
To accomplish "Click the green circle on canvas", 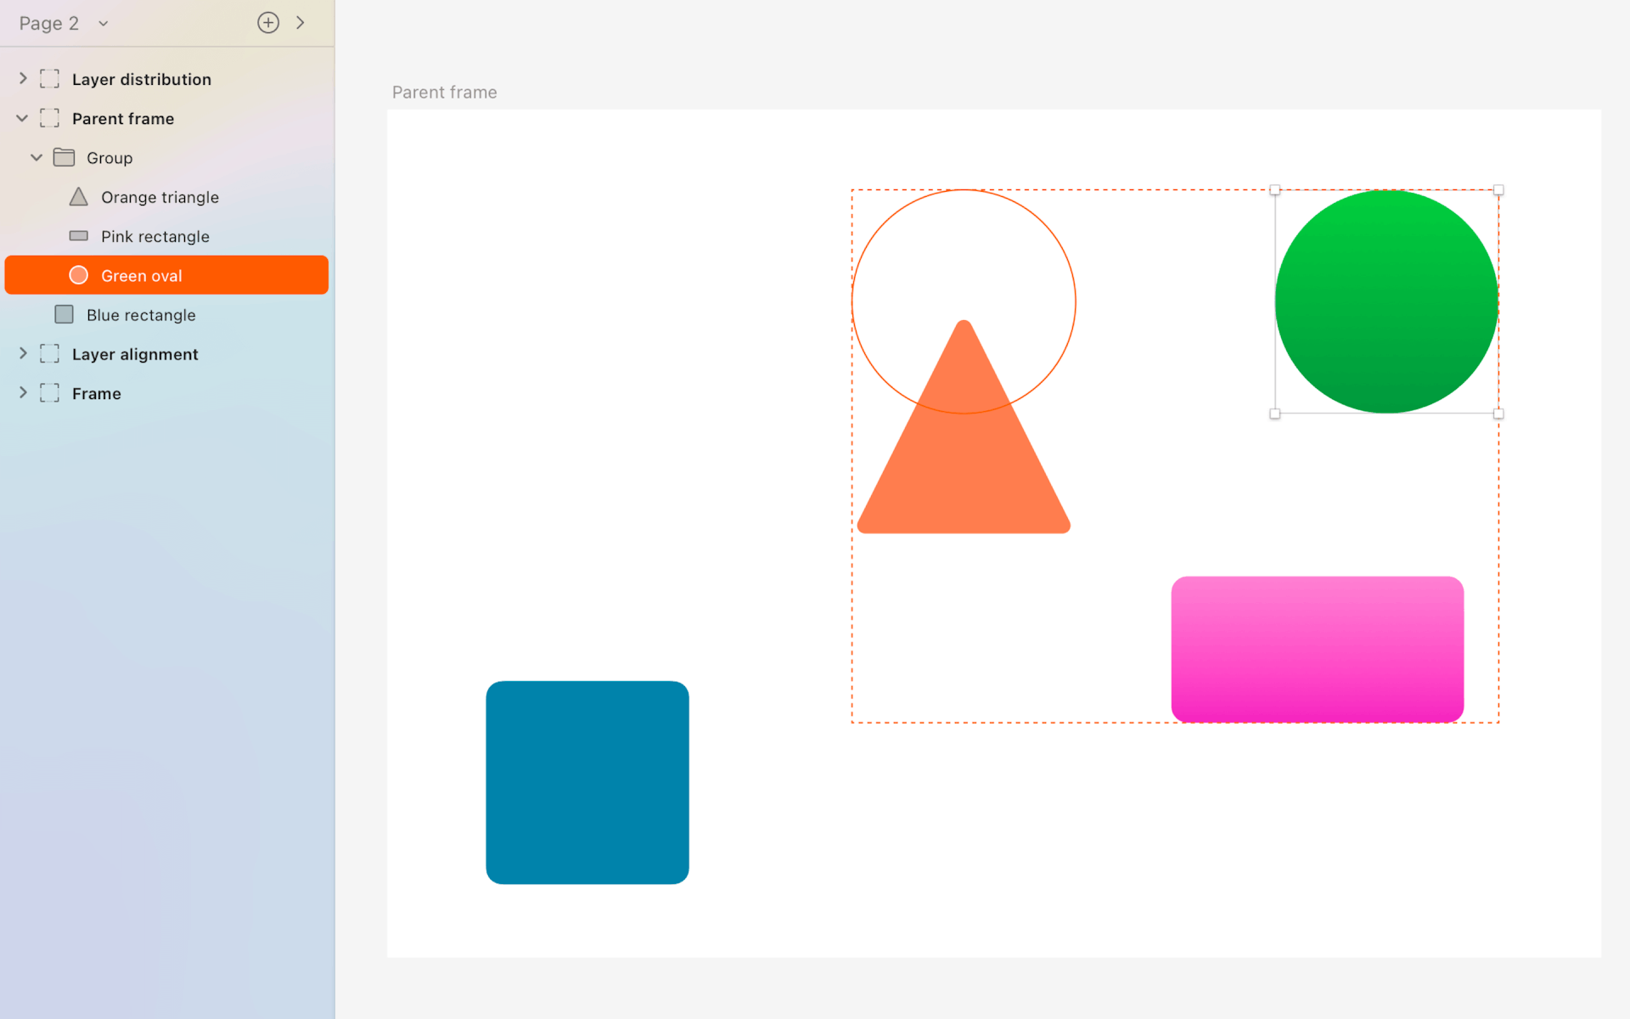I will 1385,301.
